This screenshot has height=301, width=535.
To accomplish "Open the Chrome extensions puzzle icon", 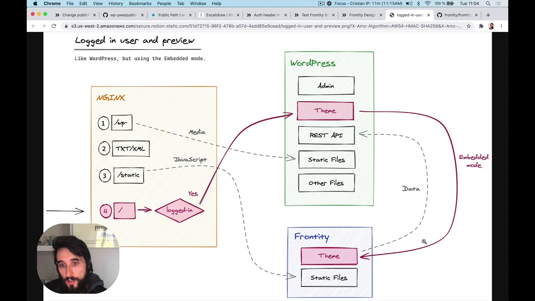I will (481, 26).
